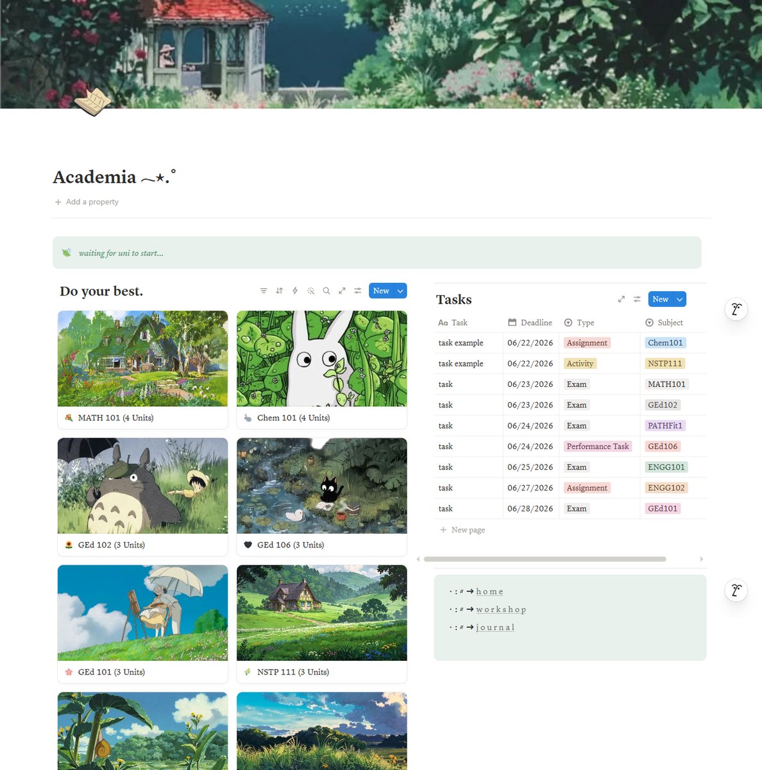
Task: Click the left scroll arrow under Tasks table
Action: (x=418, y=559)
